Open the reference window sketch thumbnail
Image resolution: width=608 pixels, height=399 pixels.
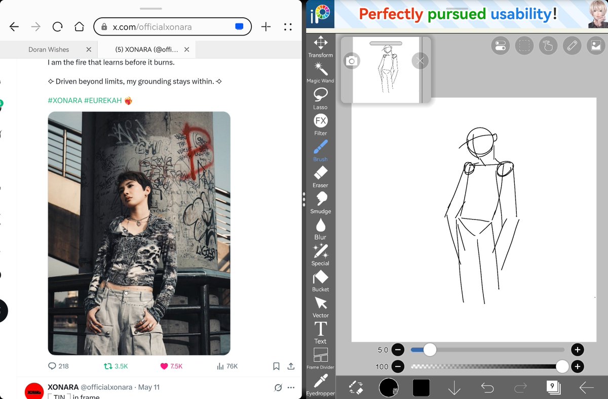386,71
